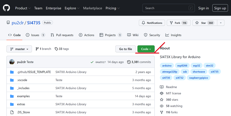Click the Sign in link

(203, 8)
